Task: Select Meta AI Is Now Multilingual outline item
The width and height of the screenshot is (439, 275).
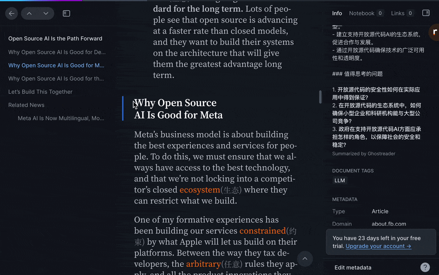Action: click(x=61, y=118)
